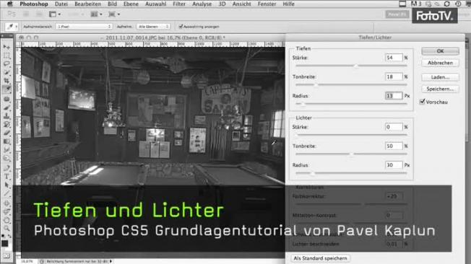
Task: Click the Lichter Radius value field showing 30
Action: click(x=394, y=165)
